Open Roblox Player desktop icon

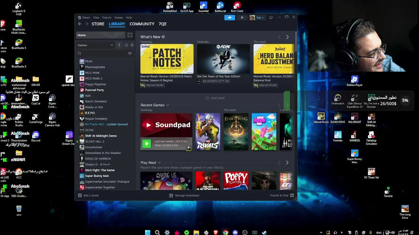(355, 81)
